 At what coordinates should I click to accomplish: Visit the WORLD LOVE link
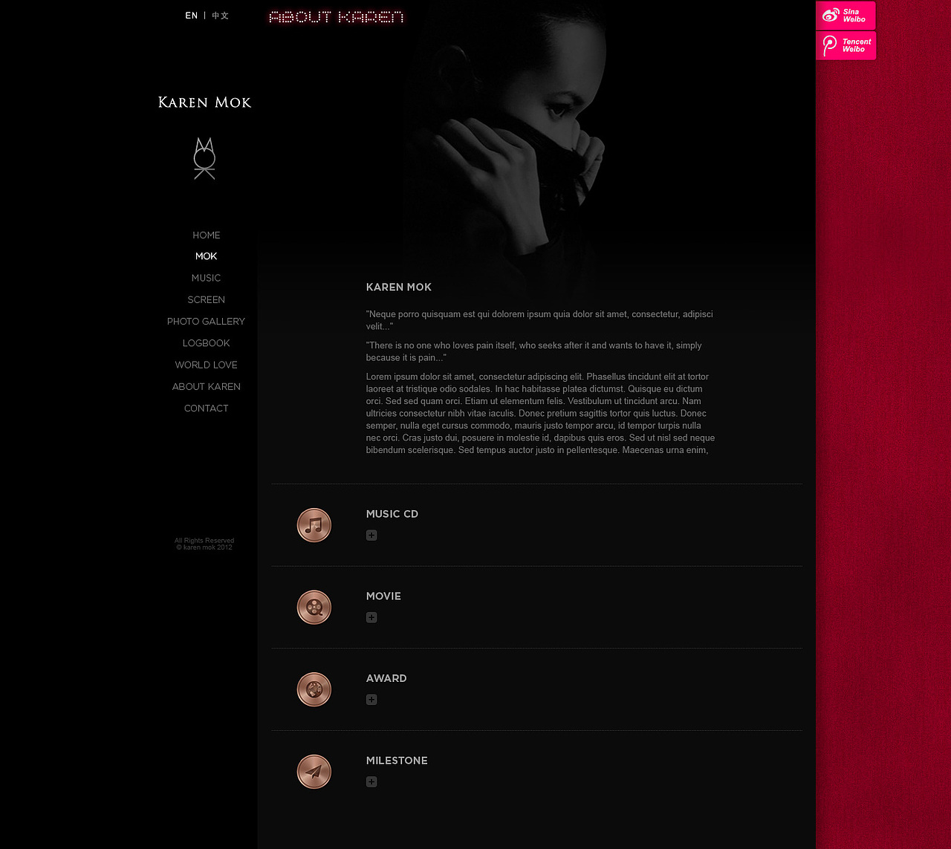[207, 365]
